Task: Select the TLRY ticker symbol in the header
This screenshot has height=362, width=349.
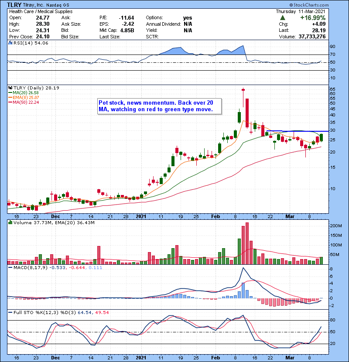Action: [x=14, y=5]
